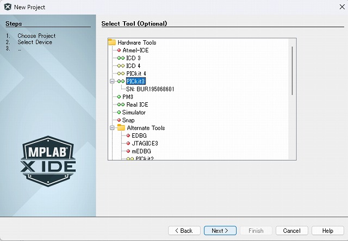Screen dimensions: 348x241
Task: Click the ICD 3 green status icon
Action: pyautogui.click(x=120, y=58)
